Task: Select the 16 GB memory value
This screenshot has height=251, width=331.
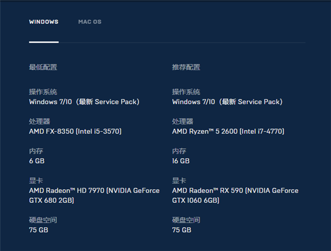Action: coord(181,161)
